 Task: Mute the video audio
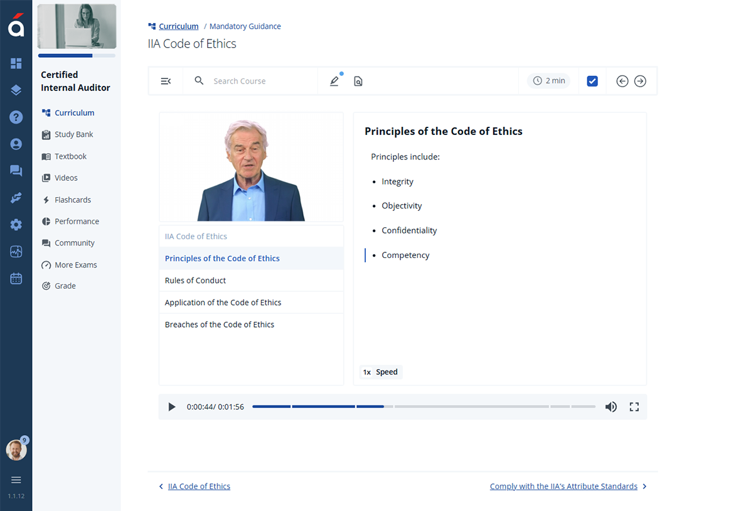click(x=611, y=406)
